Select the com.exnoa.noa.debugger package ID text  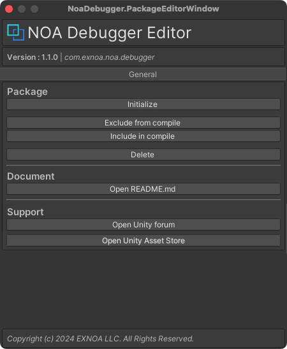[110, 57]
